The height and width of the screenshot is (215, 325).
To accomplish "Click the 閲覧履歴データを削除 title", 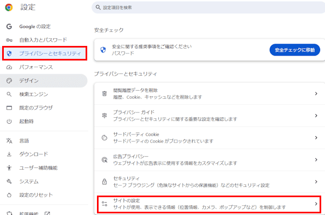I will [135, 90].
